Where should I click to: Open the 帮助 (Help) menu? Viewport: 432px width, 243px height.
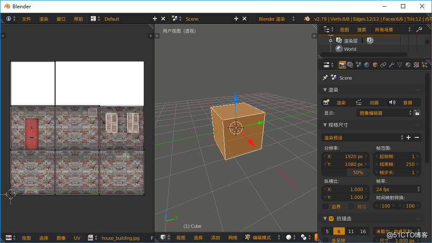coord(78,19)
